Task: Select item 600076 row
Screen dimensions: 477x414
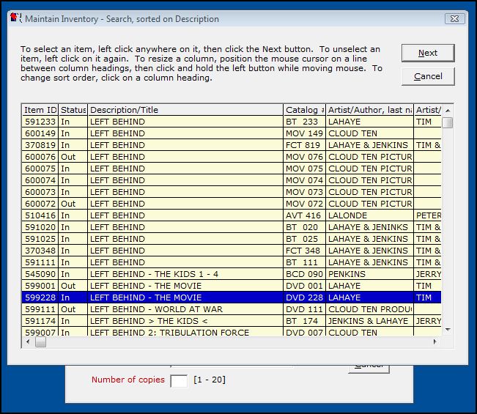Action: (232, 157)
